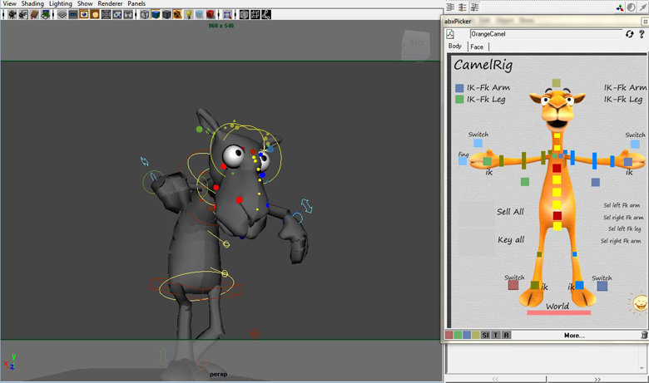Open the View menu

(9, 3)
